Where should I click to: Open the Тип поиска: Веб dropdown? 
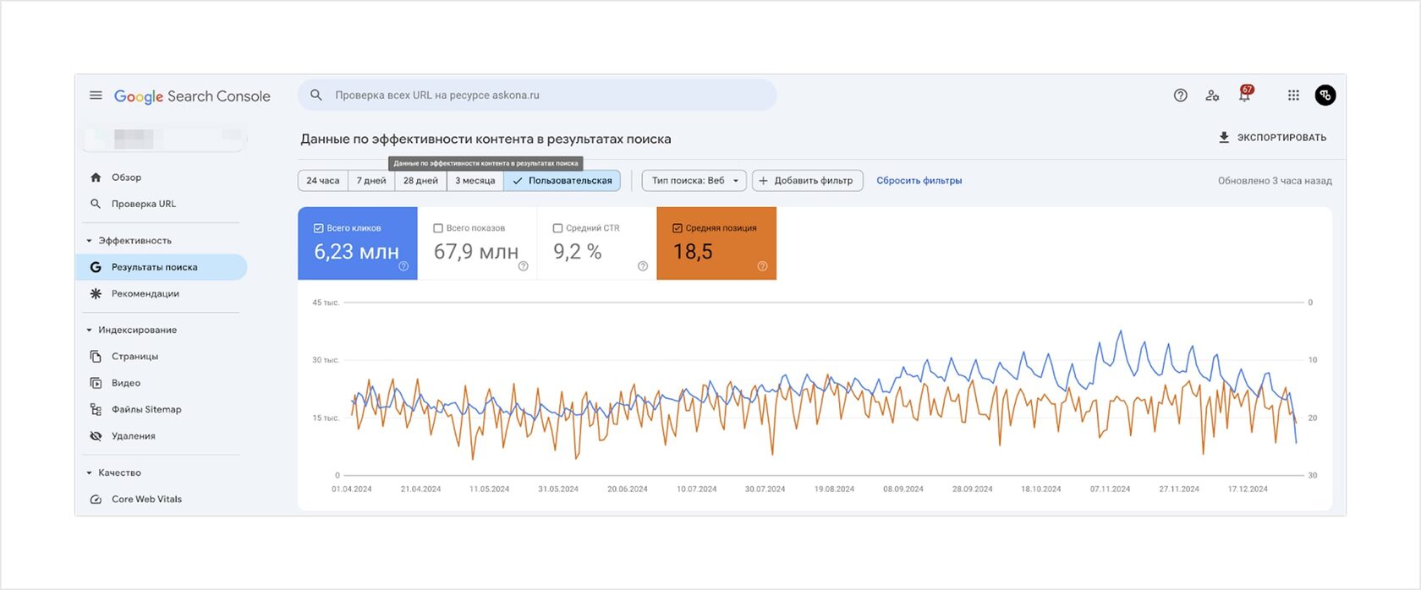(x=694, y=181)
